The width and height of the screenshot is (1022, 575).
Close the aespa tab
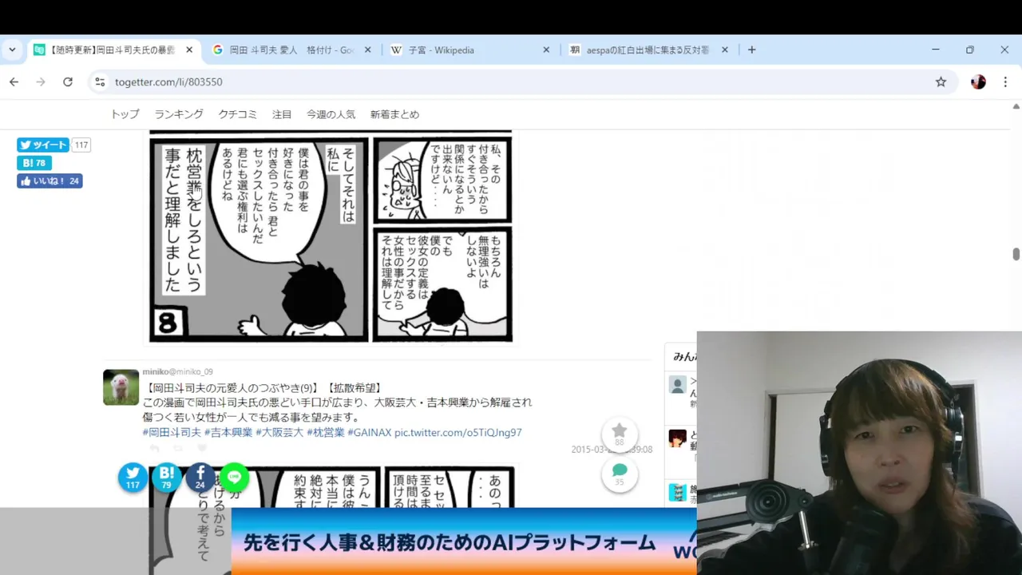click(x=724, y=50)
